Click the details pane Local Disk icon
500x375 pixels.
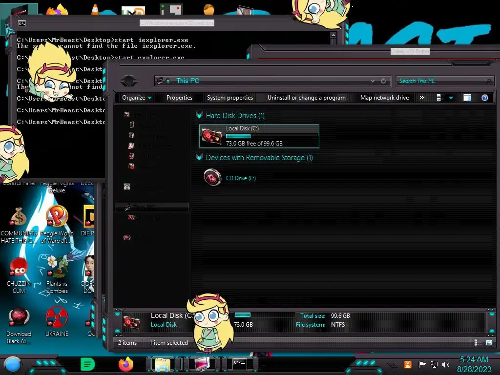click(x=131, y=321)
